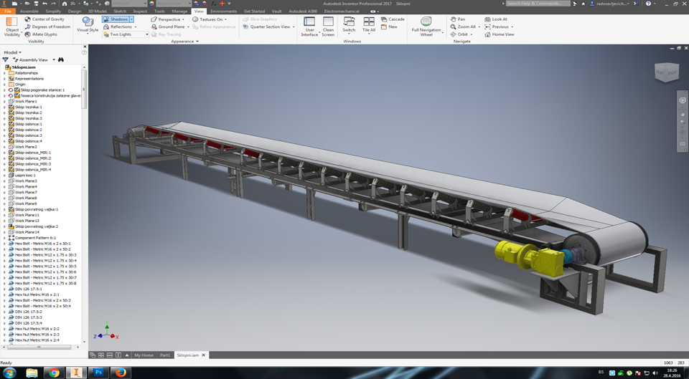Screen dimensions: 689x379
Task: Activate the Look At tool
Action: (x=496, y=19)
